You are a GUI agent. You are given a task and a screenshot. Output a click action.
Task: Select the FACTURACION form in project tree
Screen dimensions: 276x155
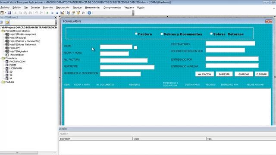coord(17,62)
